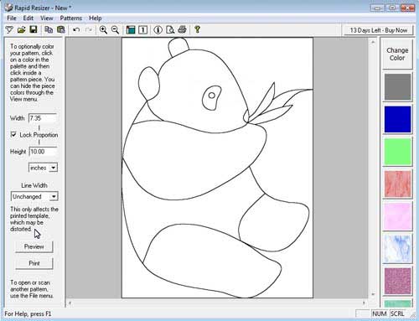The image size is (419, 321).
Task: Click the Rapid Resizer title bar icon
Action: tap(8, 8)
